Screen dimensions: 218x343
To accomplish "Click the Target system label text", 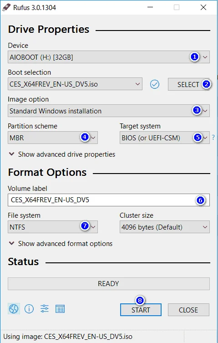I will 140,126.
